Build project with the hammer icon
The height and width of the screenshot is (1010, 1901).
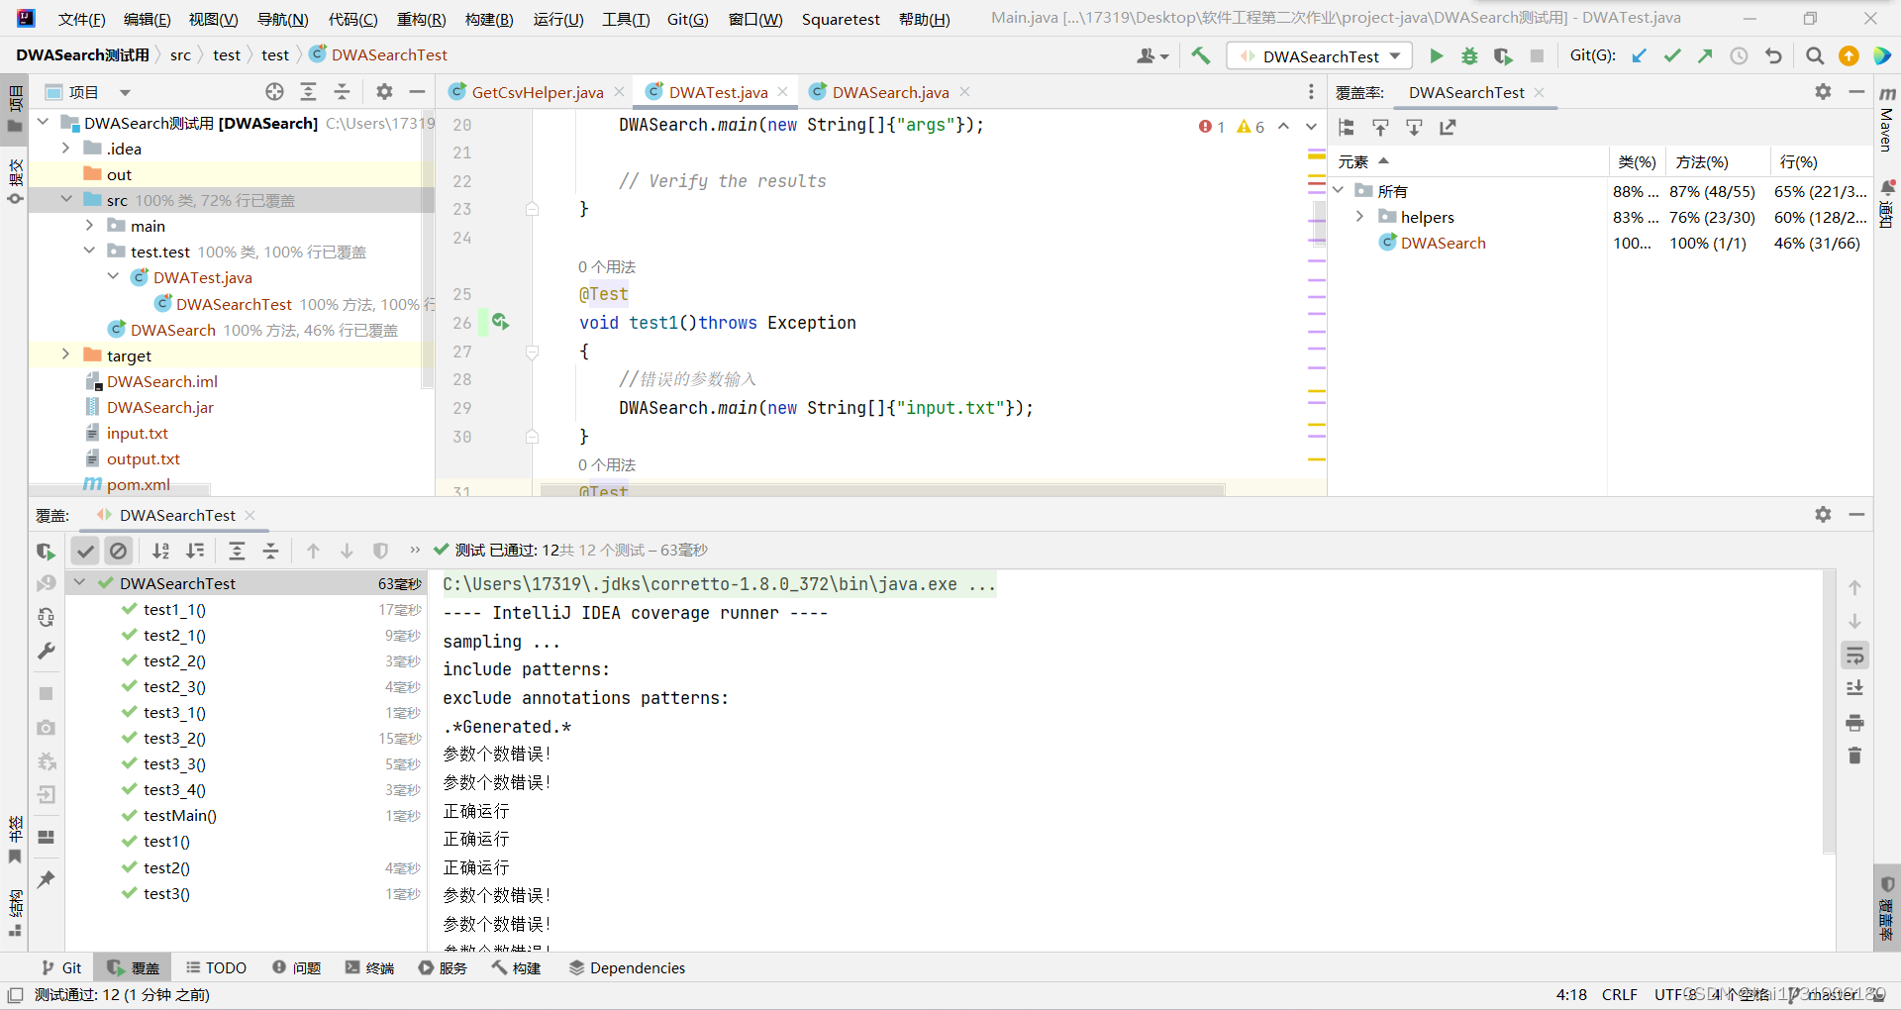[1200, 55]
